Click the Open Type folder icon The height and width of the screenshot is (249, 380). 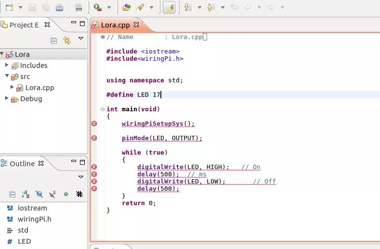point(127,8)
